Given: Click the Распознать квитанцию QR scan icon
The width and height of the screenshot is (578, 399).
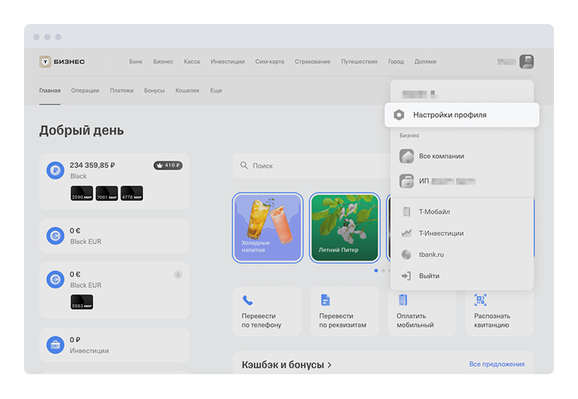Looking at the screenshot, I should (x=480, y=300).
